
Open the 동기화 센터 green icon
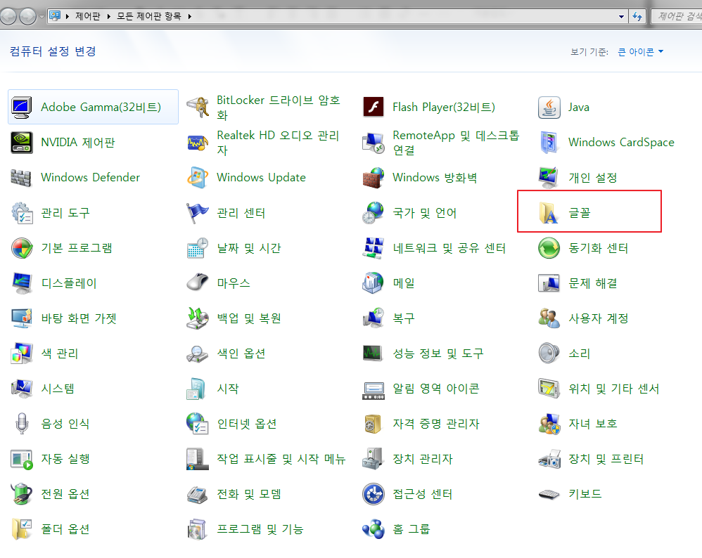point(549,248)
